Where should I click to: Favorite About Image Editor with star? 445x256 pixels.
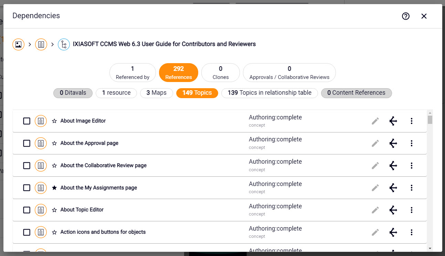click(x=54, y=121)
